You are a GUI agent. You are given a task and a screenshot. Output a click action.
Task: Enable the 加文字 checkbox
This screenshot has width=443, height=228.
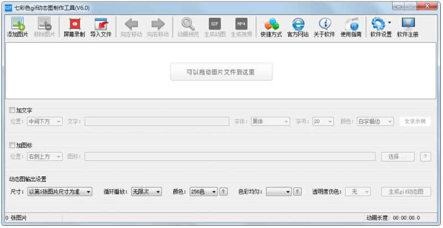[x=12, y=110]
